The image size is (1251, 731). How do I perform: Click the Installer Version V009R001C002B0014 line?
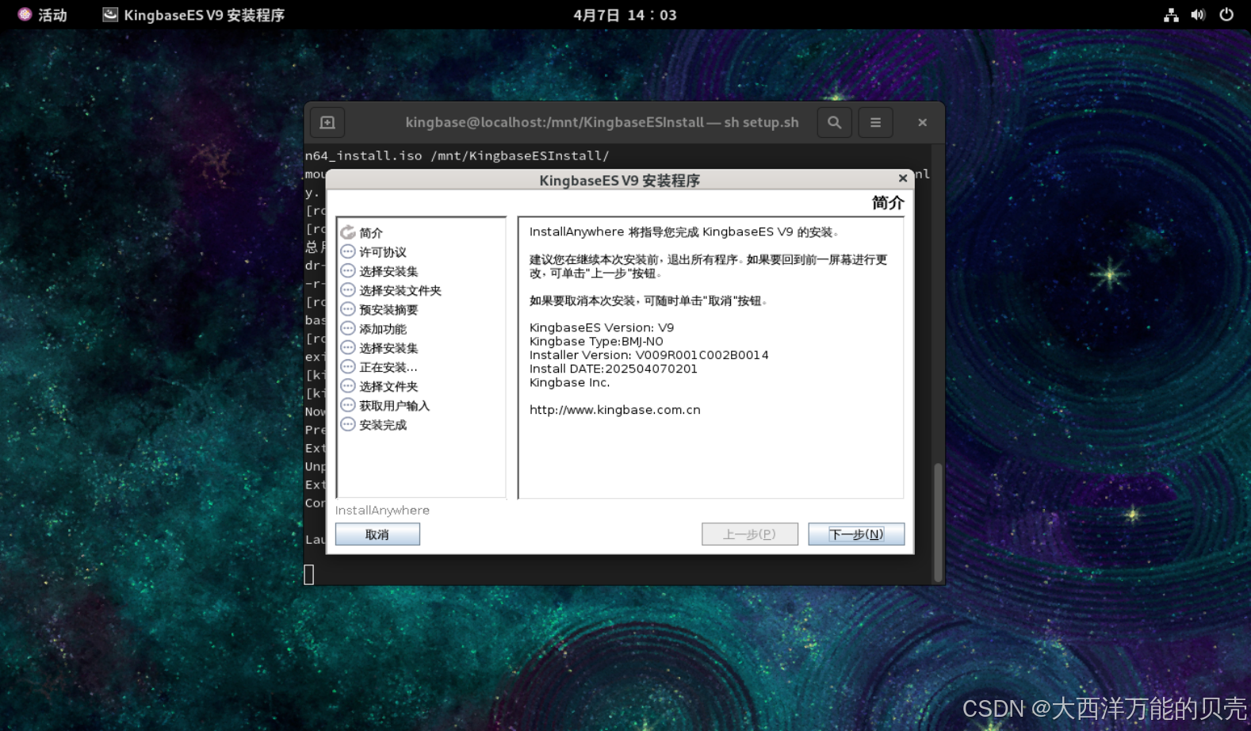(649, 355)
